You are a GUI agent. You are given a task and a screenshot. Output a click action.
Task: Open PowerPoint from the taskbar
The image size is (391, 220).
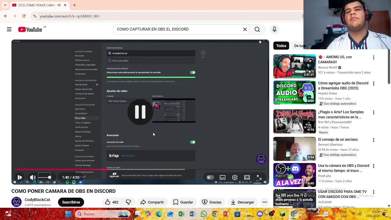226,214
